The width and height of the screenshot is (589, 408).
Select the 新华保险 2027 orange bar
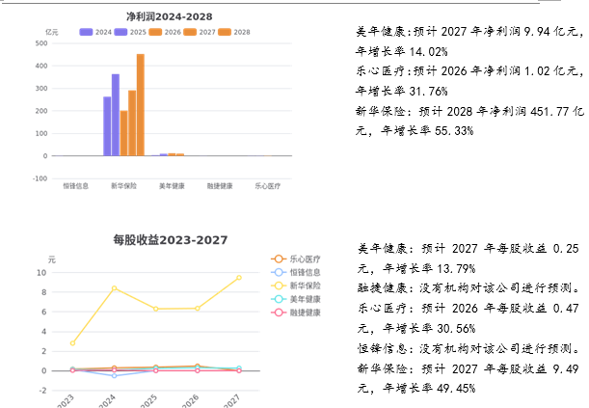click(x=132, y=122)
